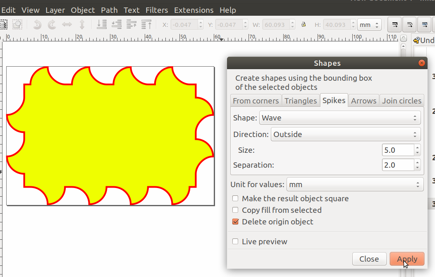This screenshot has height=277, width=435.
Task: Open the Path menu
Action: [109, 10]
